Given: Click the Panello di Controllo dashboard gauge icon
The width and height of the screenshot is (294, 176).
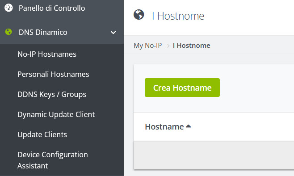Looking at the screenshot, I should [8, 8].
